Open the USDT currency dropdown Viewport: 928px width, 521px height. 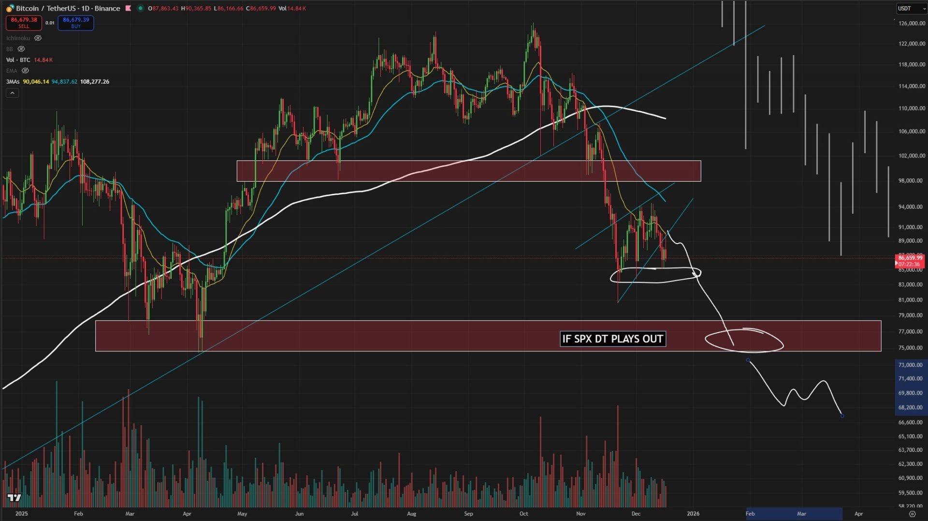click(x=911, y=8)
